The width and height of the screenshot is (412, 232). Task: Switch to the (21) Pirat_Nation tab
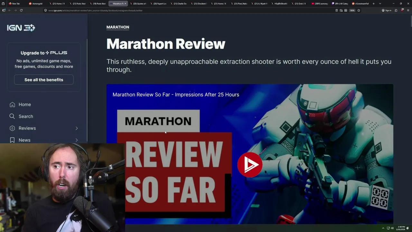[x=239, y=4]
